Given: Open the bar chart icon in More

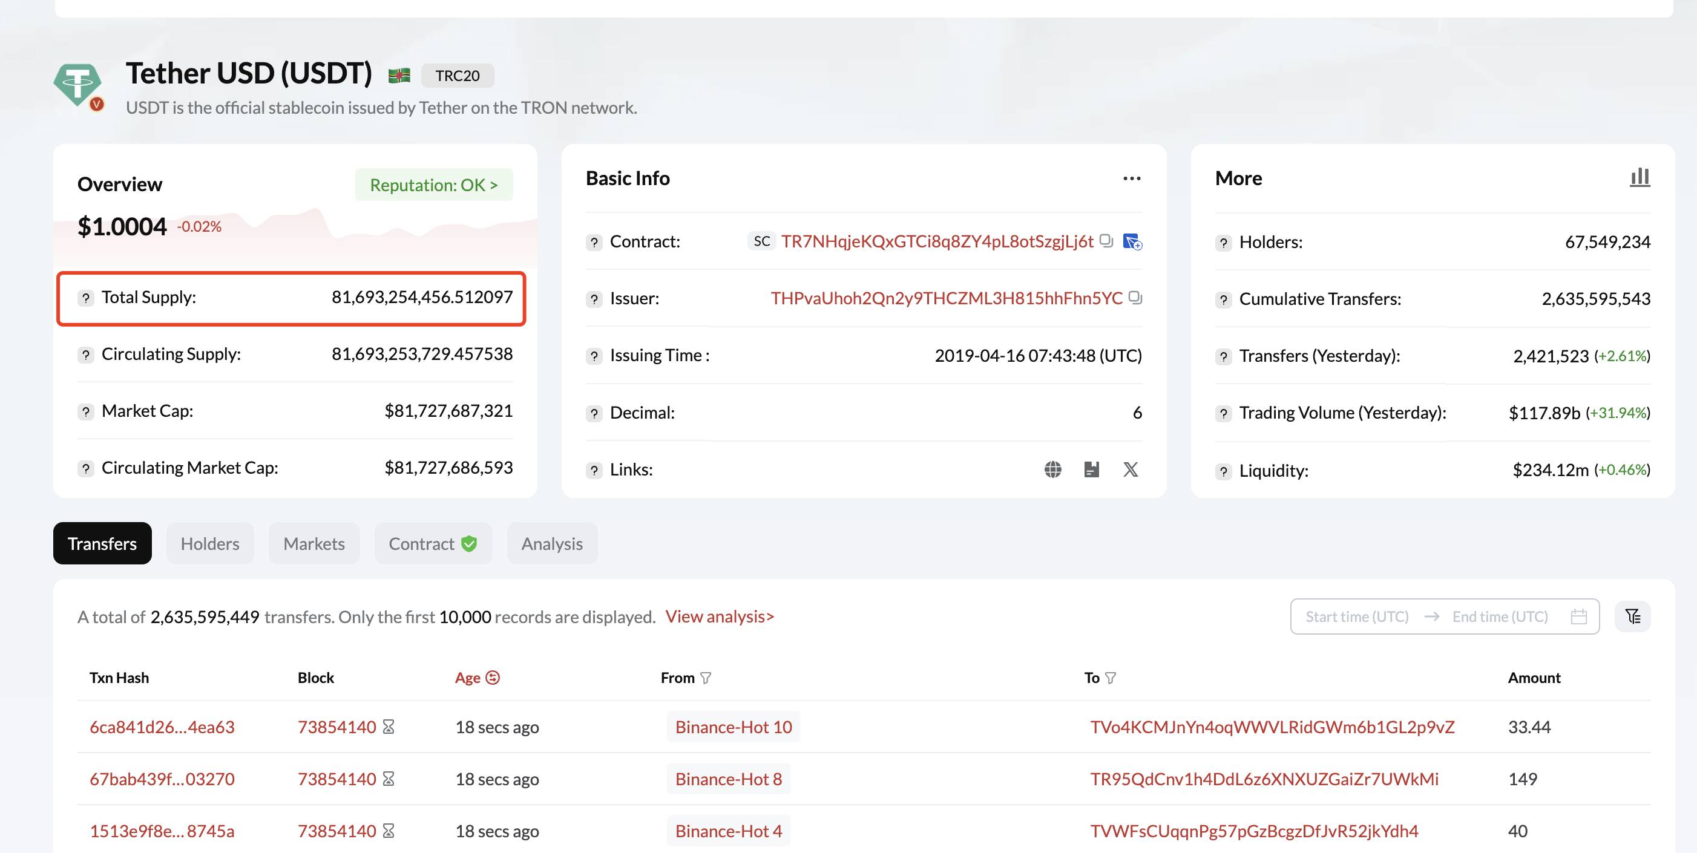Looking at the screenshot, I should coord(1640,177).
